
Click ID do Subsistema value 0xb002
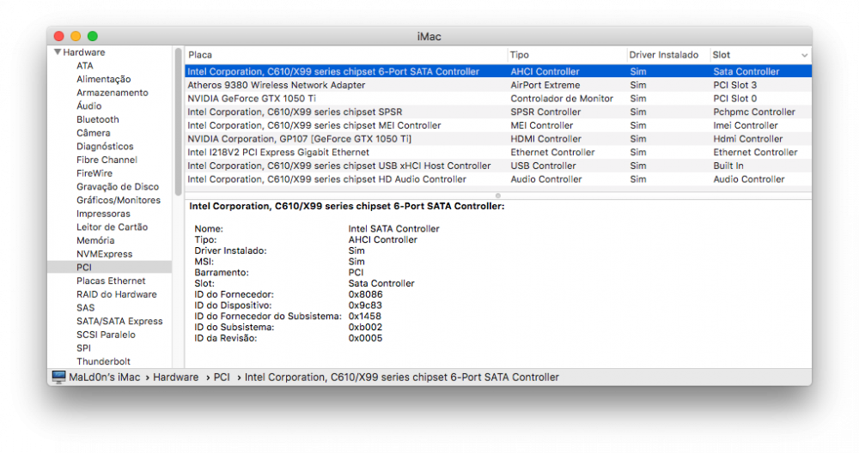[365, 327]
